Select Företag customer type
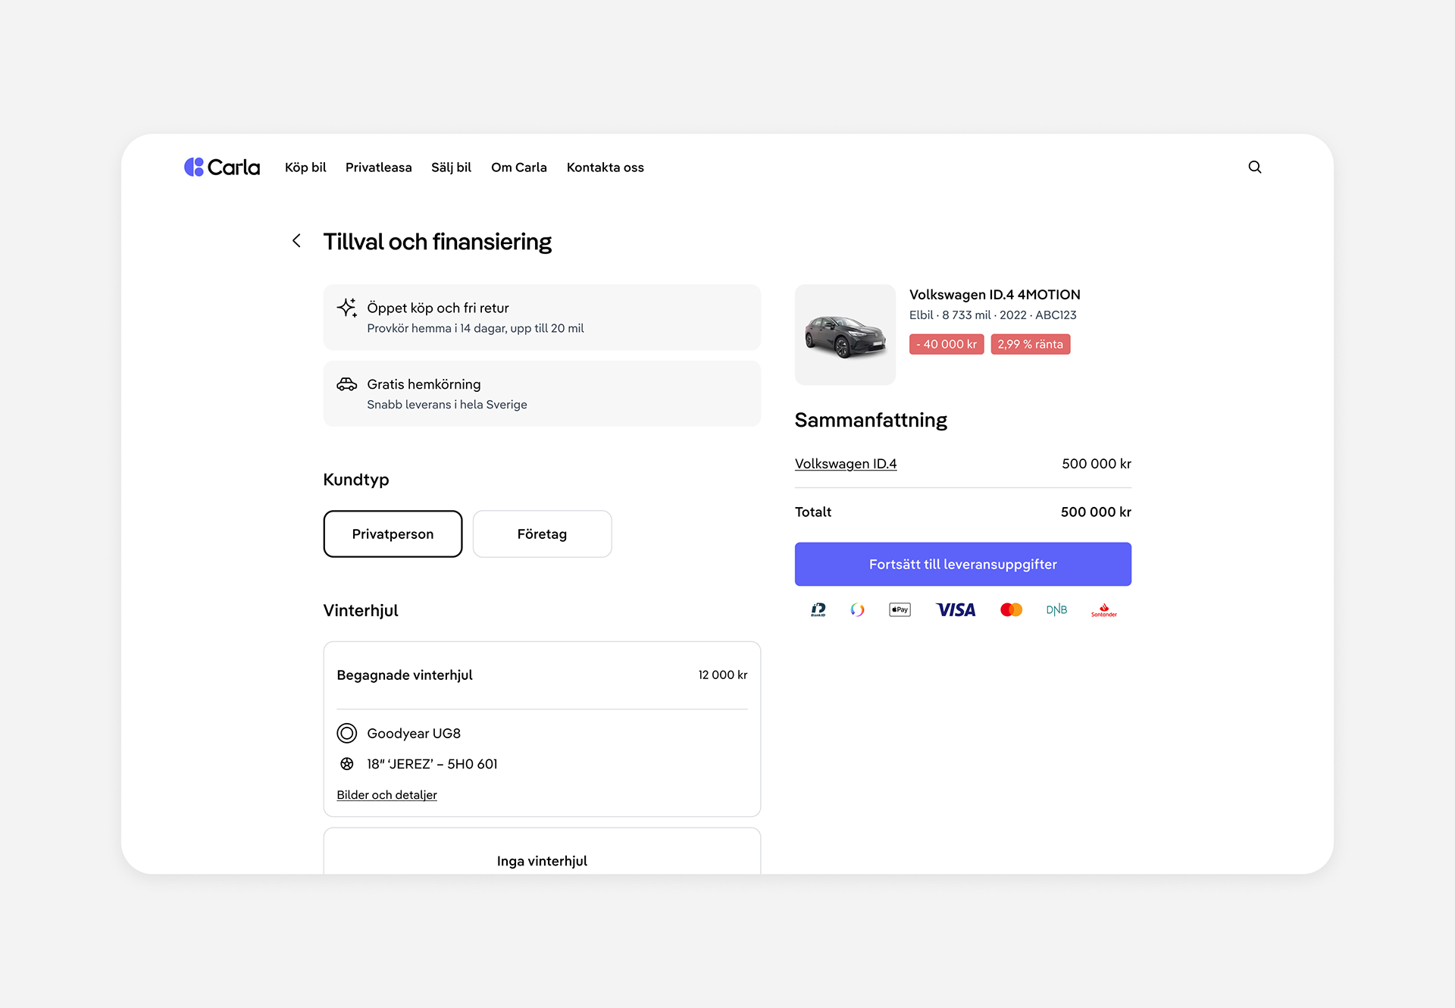Image resolution: width=1455 pixels, height=1008 pixels. [542, 534]
